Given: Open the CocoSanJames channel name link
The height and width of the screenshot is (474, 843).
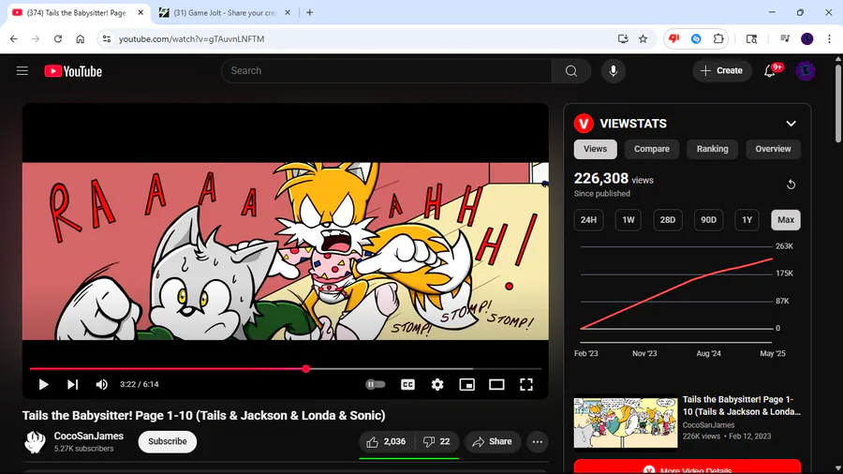Looking at the screenshot, I should 89,436.
